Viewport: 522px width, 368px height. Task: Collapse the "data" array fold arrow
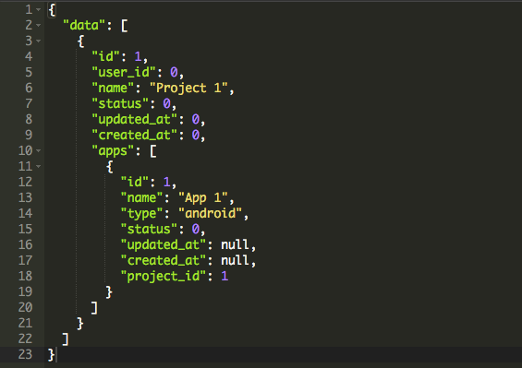38,25
